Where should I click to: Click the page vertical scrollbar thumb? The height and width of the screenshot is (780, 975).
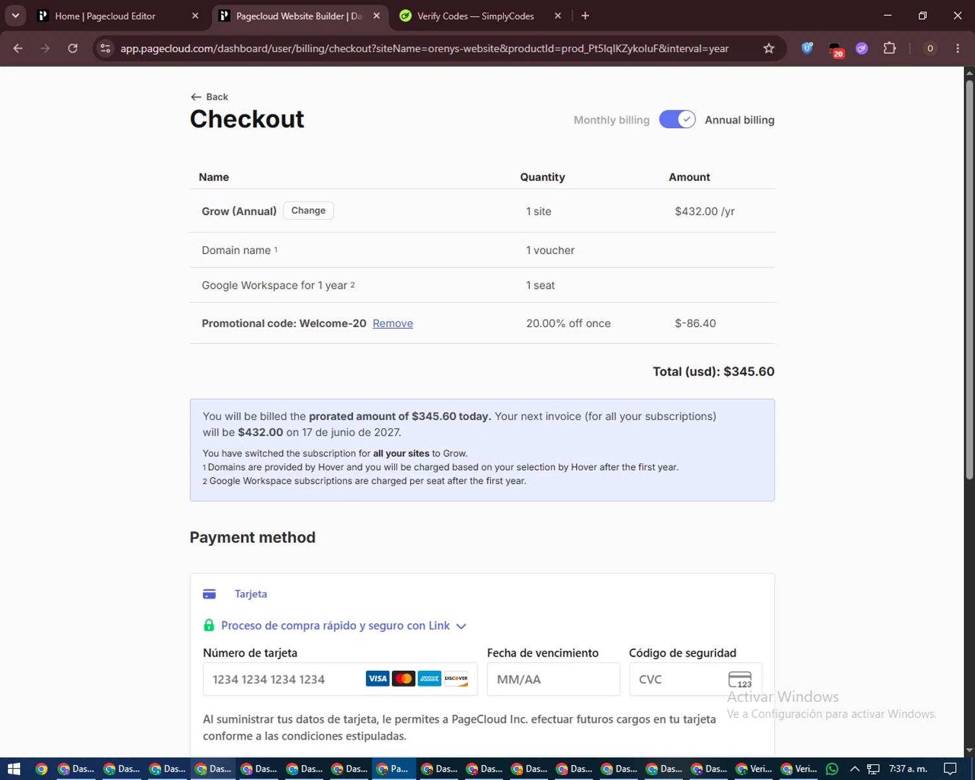tap(969, 279)
